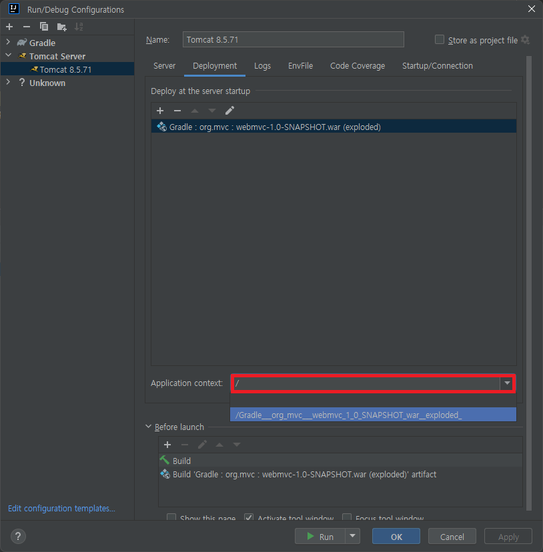Sort configurations alphabetically
543x552 pixels.
tap(79, 27)
